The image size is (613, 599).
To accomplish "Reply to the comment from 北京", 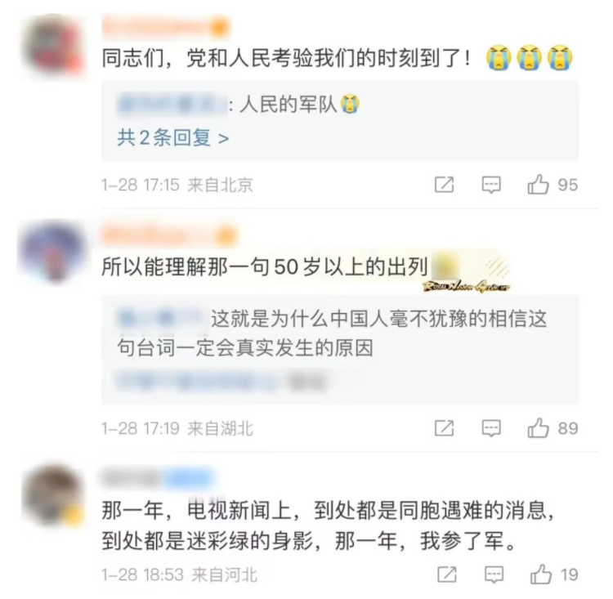I will 491,185.
